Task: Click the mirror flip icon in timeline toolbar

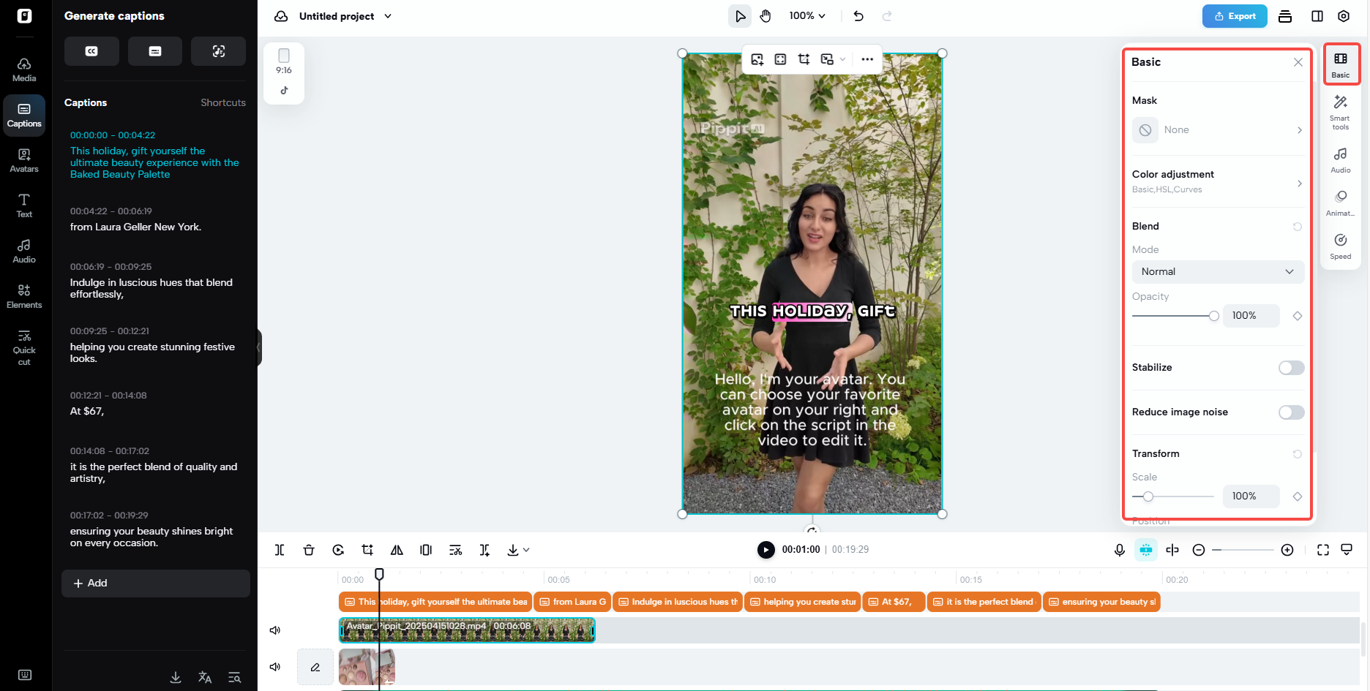Action: (x=397, y=550)
